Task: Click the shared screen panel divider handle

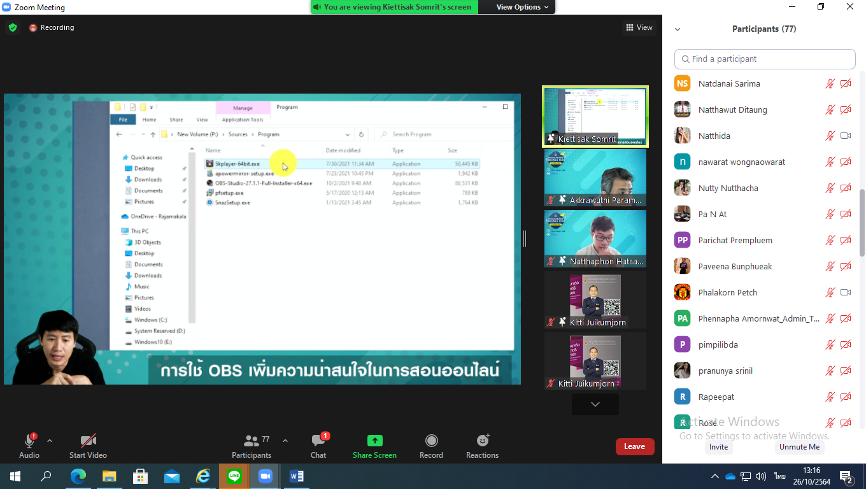Action: [525, 239]
